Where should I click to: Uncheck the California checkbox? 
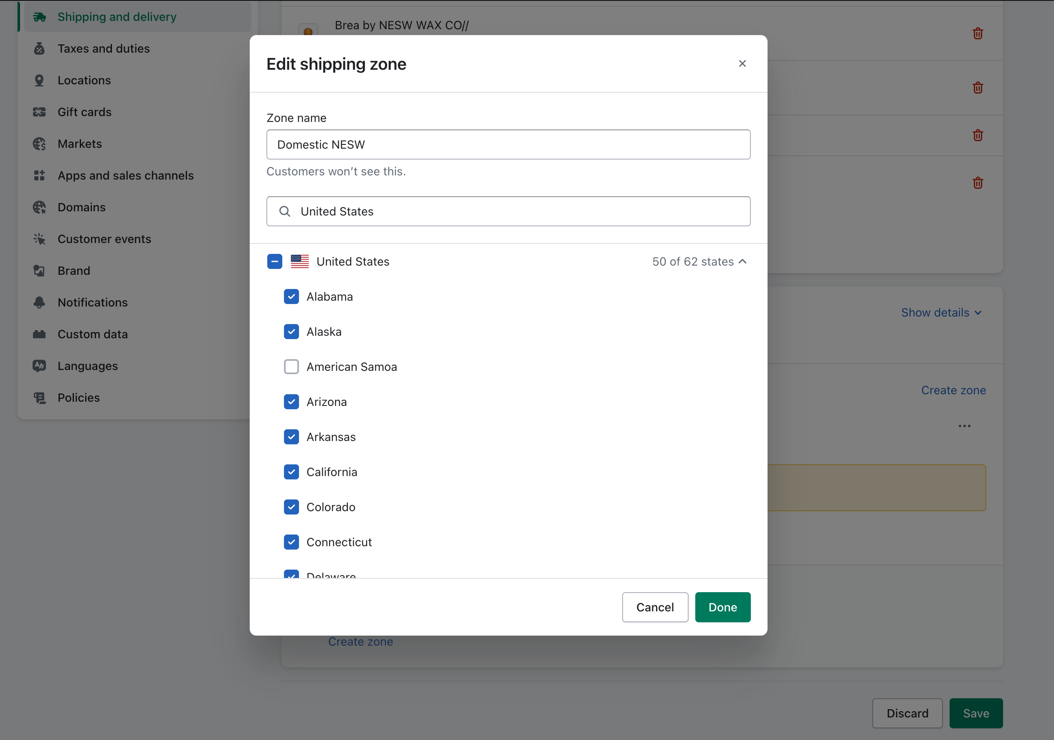point(291,472)
